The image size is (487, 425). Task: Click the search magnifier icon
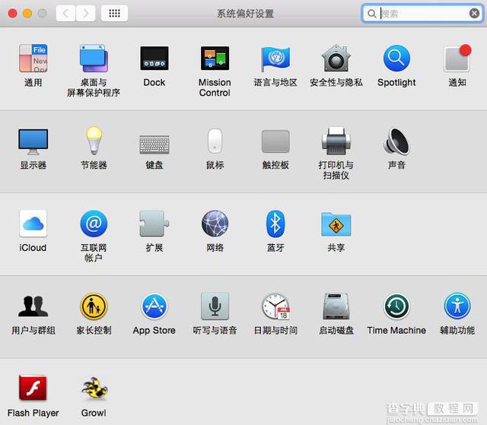pyautogui.click(x=371, y=14)
